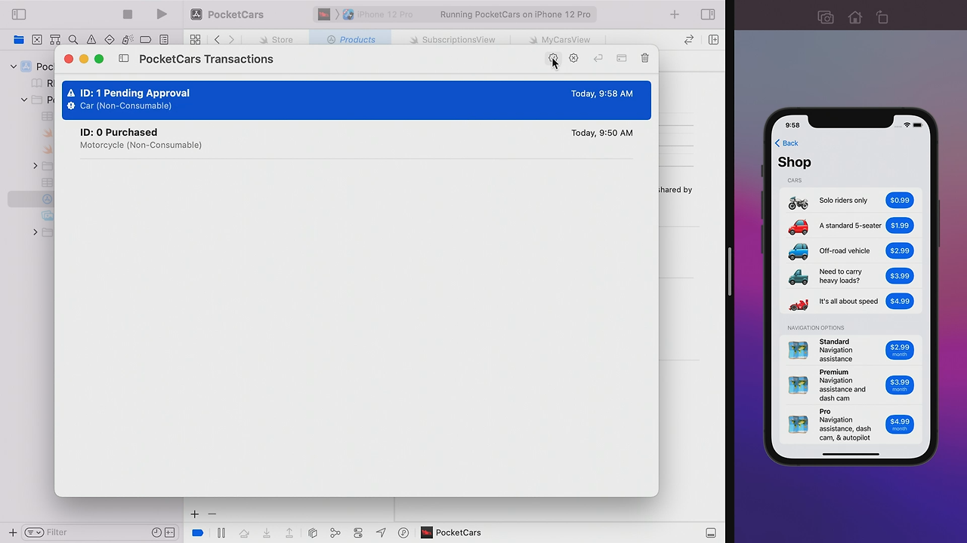Stop the running app in Xcode
Screen dimensions: 967x543
[128, 14]
